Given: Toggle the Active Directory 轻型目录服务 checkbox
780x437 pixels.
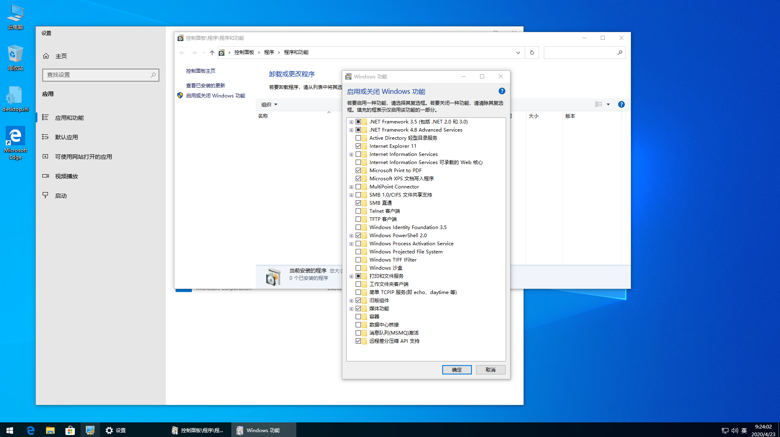Looking at the screenshot, I should pos(358,138).
